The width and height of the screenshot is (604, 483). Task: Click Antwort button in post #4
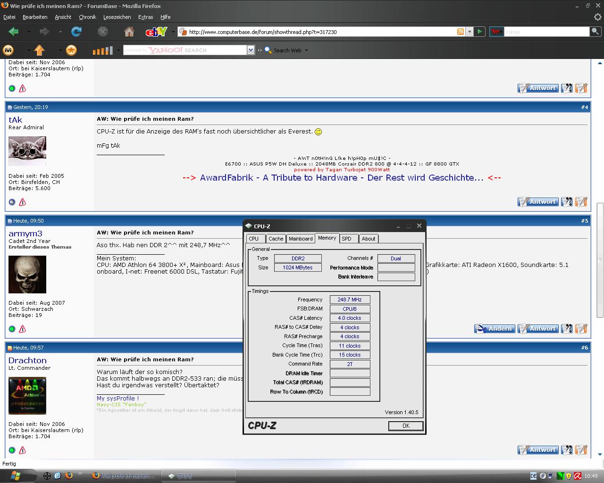(538, 202)
